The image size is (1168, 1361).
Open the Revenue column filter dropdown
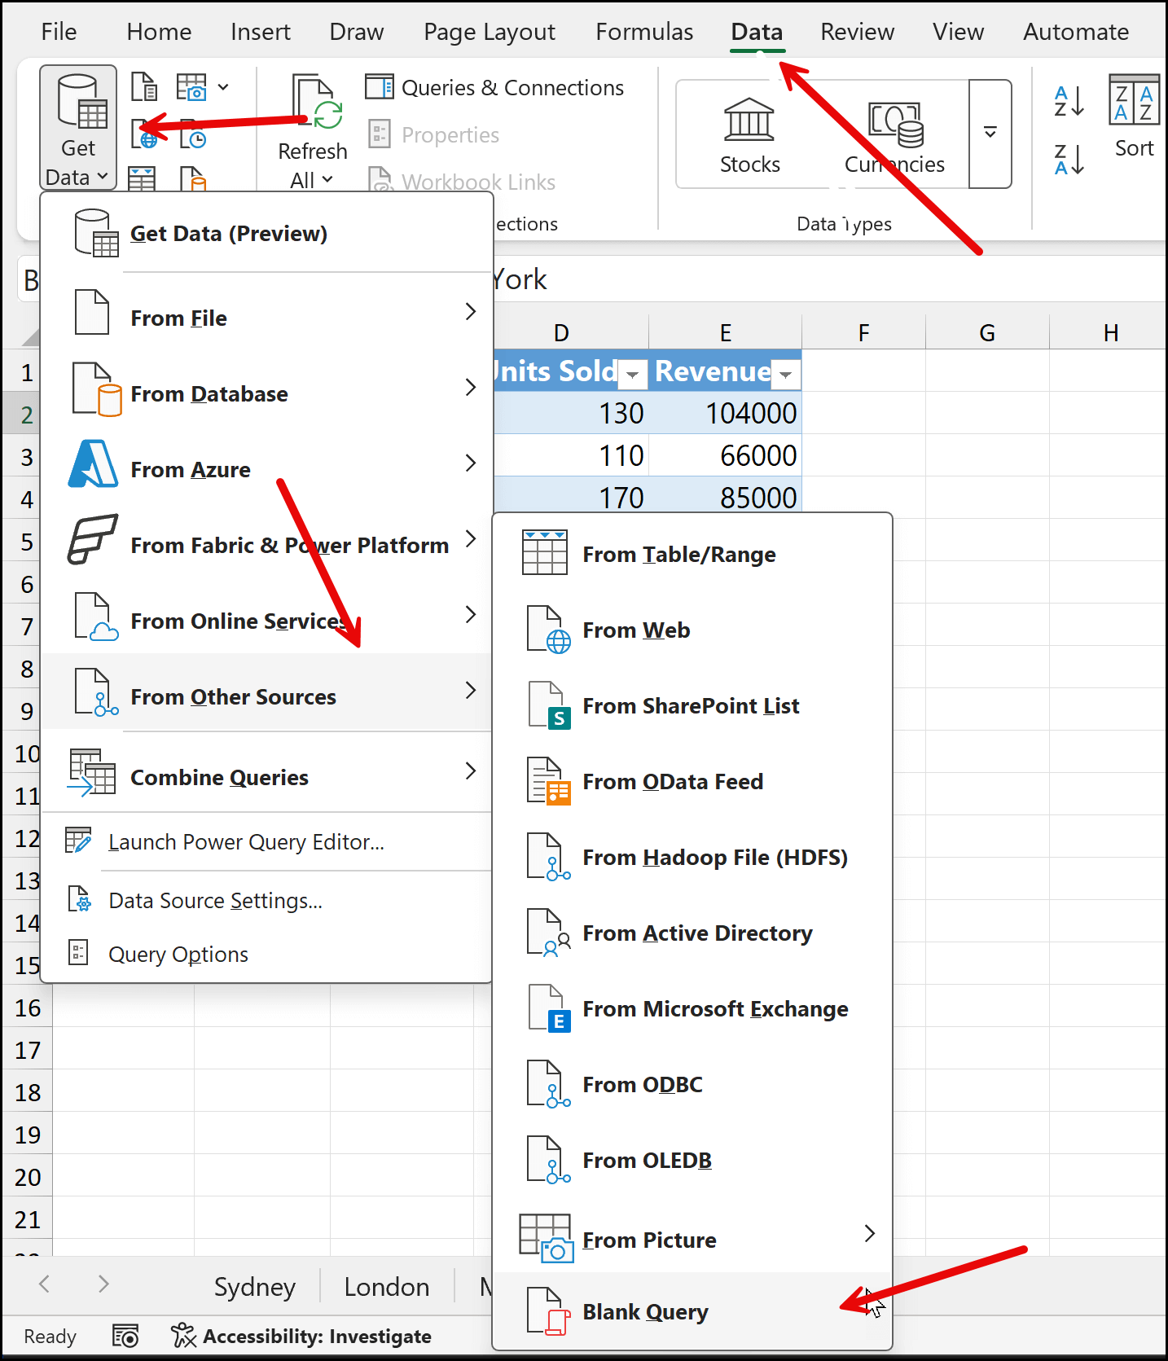click(786, 374)
